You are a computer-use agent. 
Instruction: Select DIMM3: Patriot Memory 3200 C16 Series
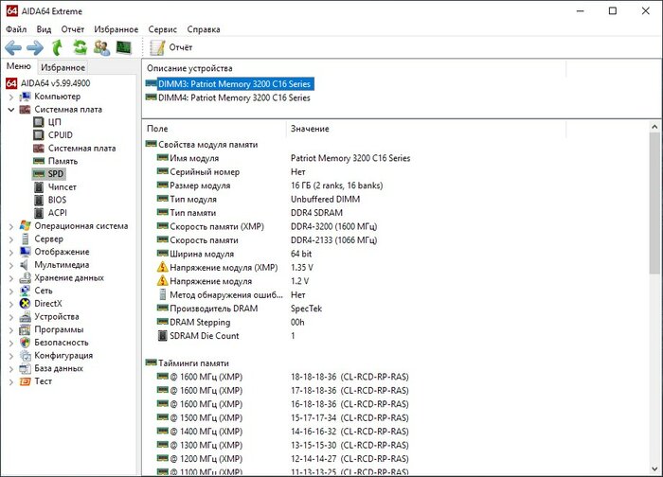pyautogui.click(x=234, y=83)
